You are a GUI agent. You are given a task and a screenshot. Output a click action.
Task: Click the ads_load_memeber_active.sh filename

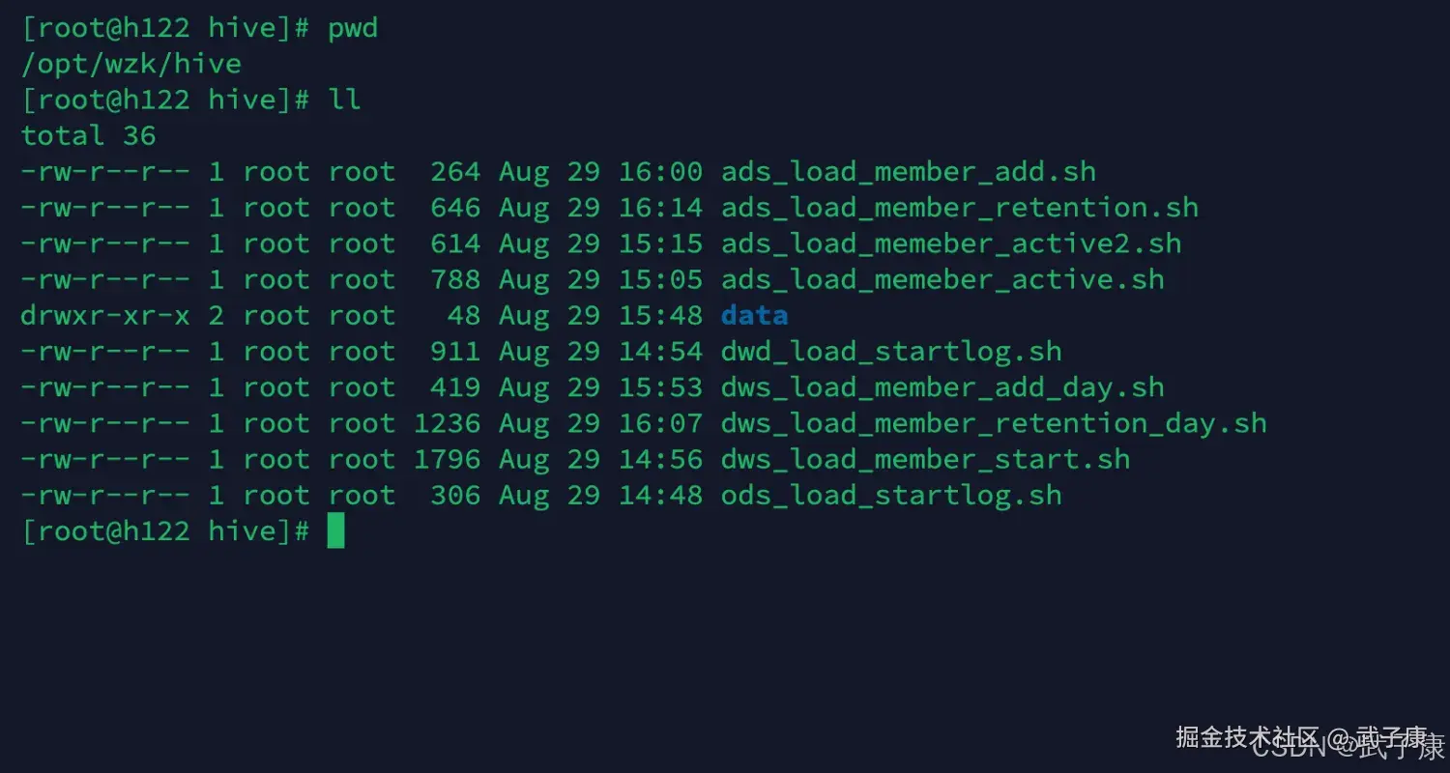(x=942, y=279)
